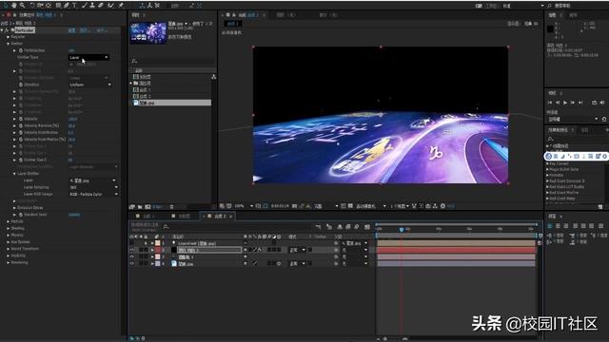This screenshot has width=609, height=342.
Task: Click the black color swatch in Info panel
Action: 550,29
